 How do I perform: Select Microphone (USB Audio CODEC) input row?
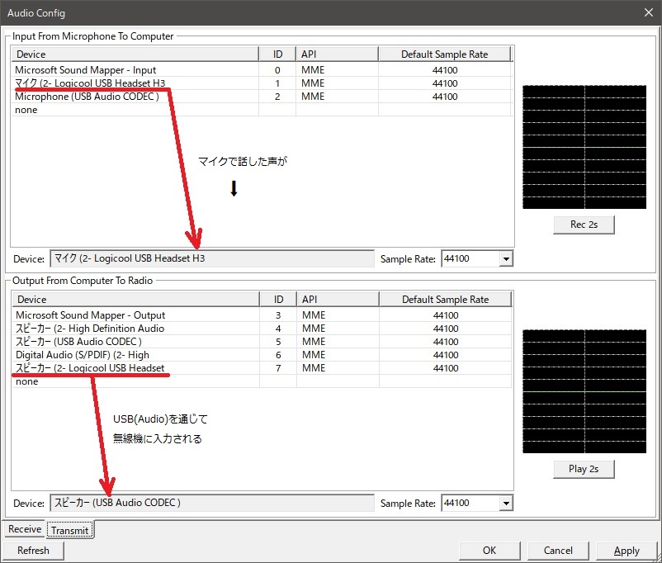coord(87,97)
